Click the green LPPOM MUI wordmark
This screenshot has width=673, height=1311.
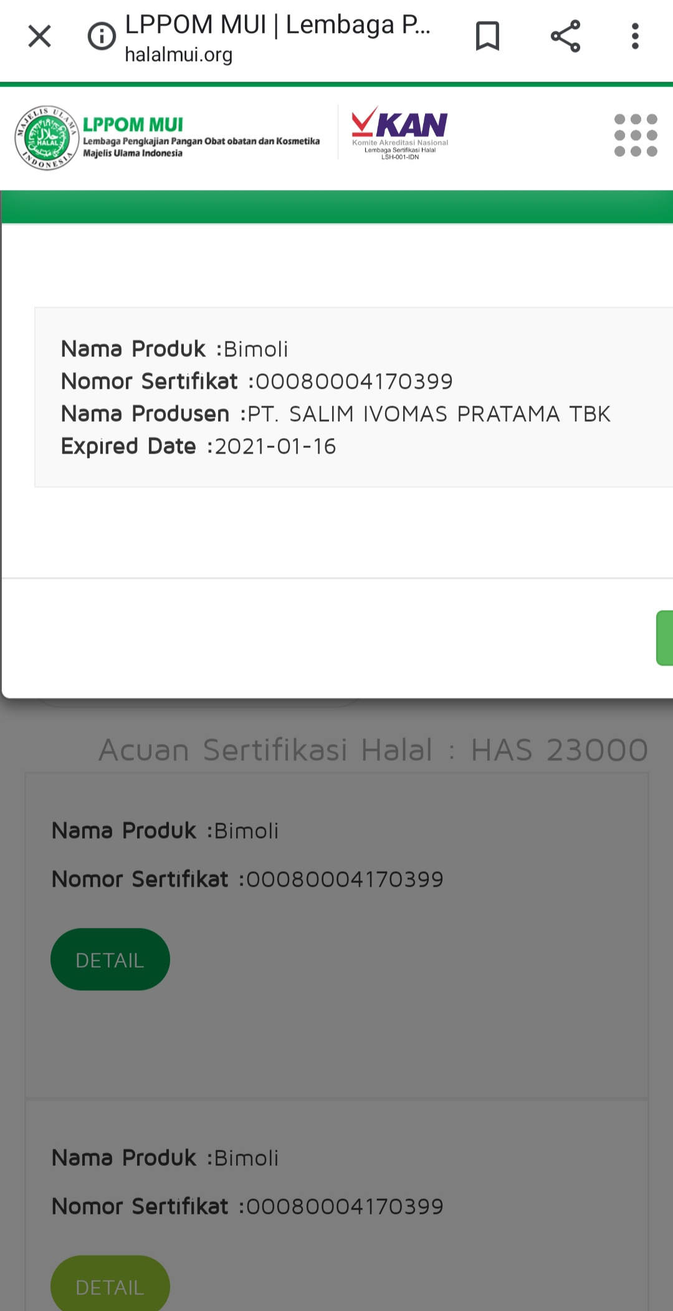133,125
